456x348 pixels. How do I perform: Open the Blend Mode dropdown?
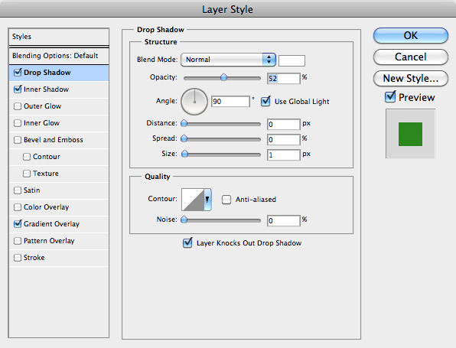pos(228,60)
